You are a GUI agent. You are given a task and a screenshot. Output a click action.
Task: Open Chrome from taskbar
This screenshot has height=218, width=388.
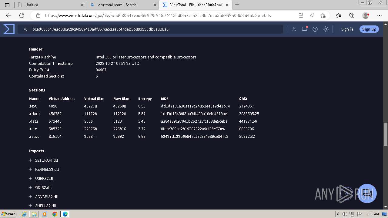(55, 214)
